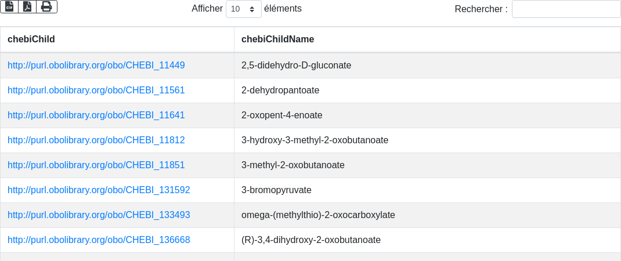Export the table as CSV

coord(9,6)
